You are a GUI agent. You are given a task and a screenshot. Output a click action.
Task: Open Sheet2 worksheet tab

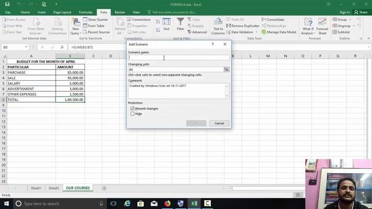(54, 188)
